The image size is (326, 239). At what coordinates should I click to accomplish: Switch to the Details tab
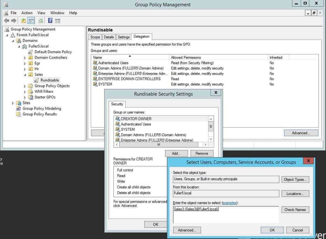tap(109, 37)
